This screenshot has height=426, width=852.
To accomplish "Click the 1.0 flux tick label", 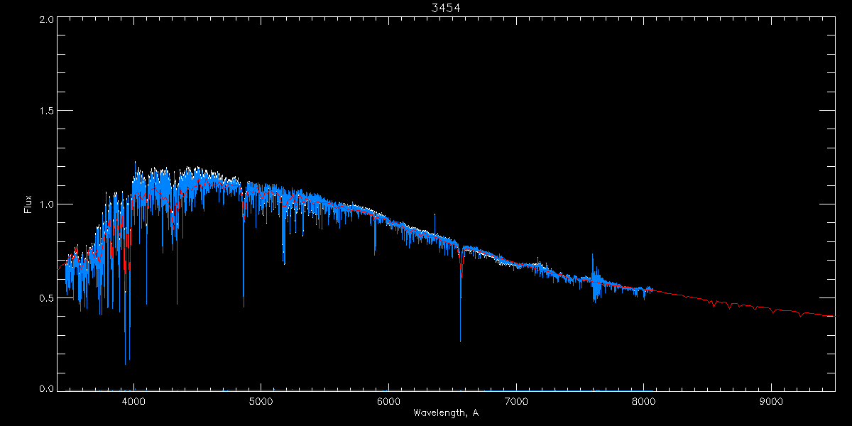I will [x=47, y=204].
